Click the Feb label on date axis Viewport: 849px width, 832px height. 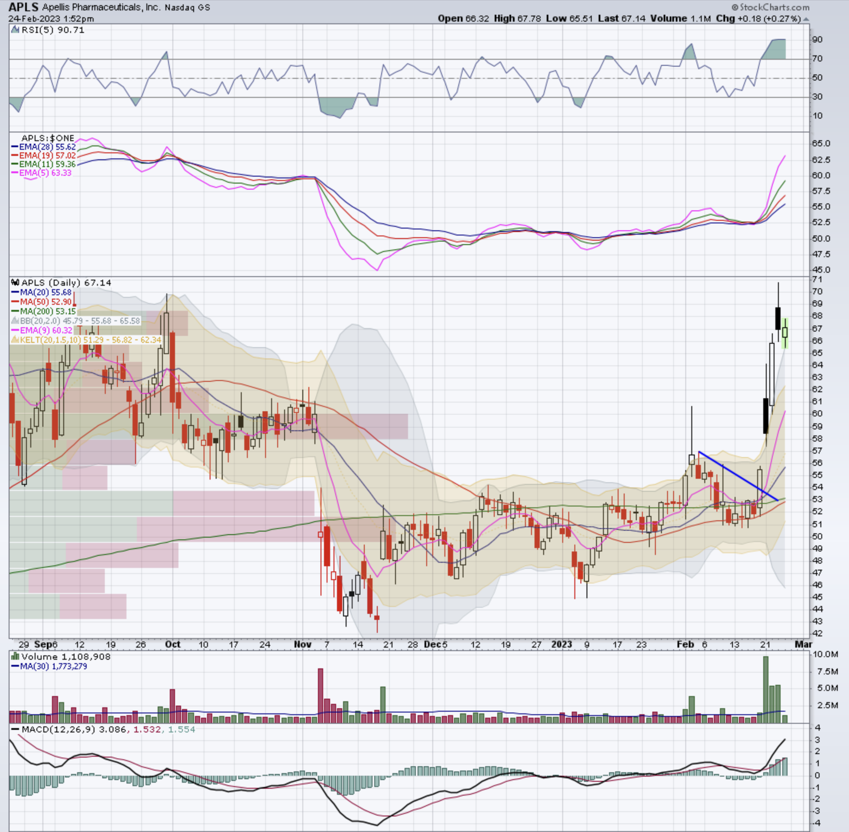685,645
